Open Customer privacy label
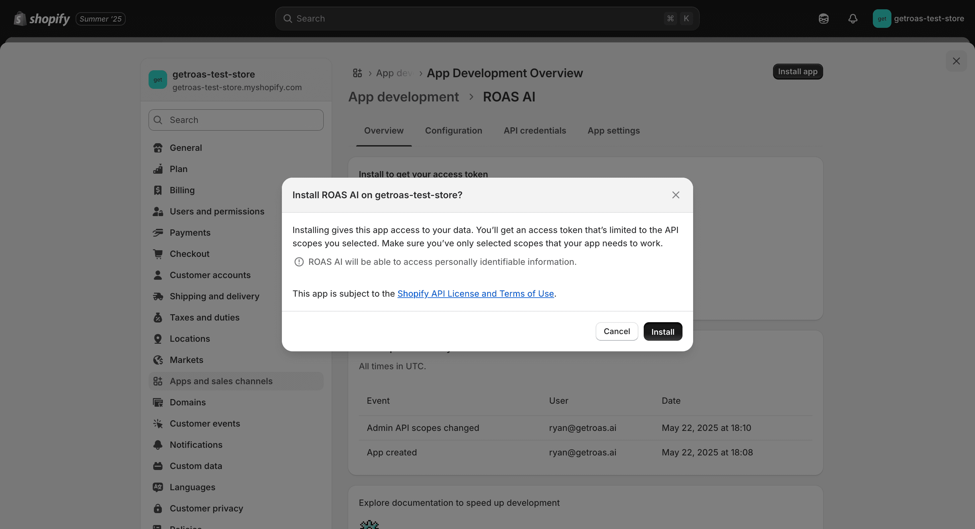 pyautogui.click(x=206, y=508)
